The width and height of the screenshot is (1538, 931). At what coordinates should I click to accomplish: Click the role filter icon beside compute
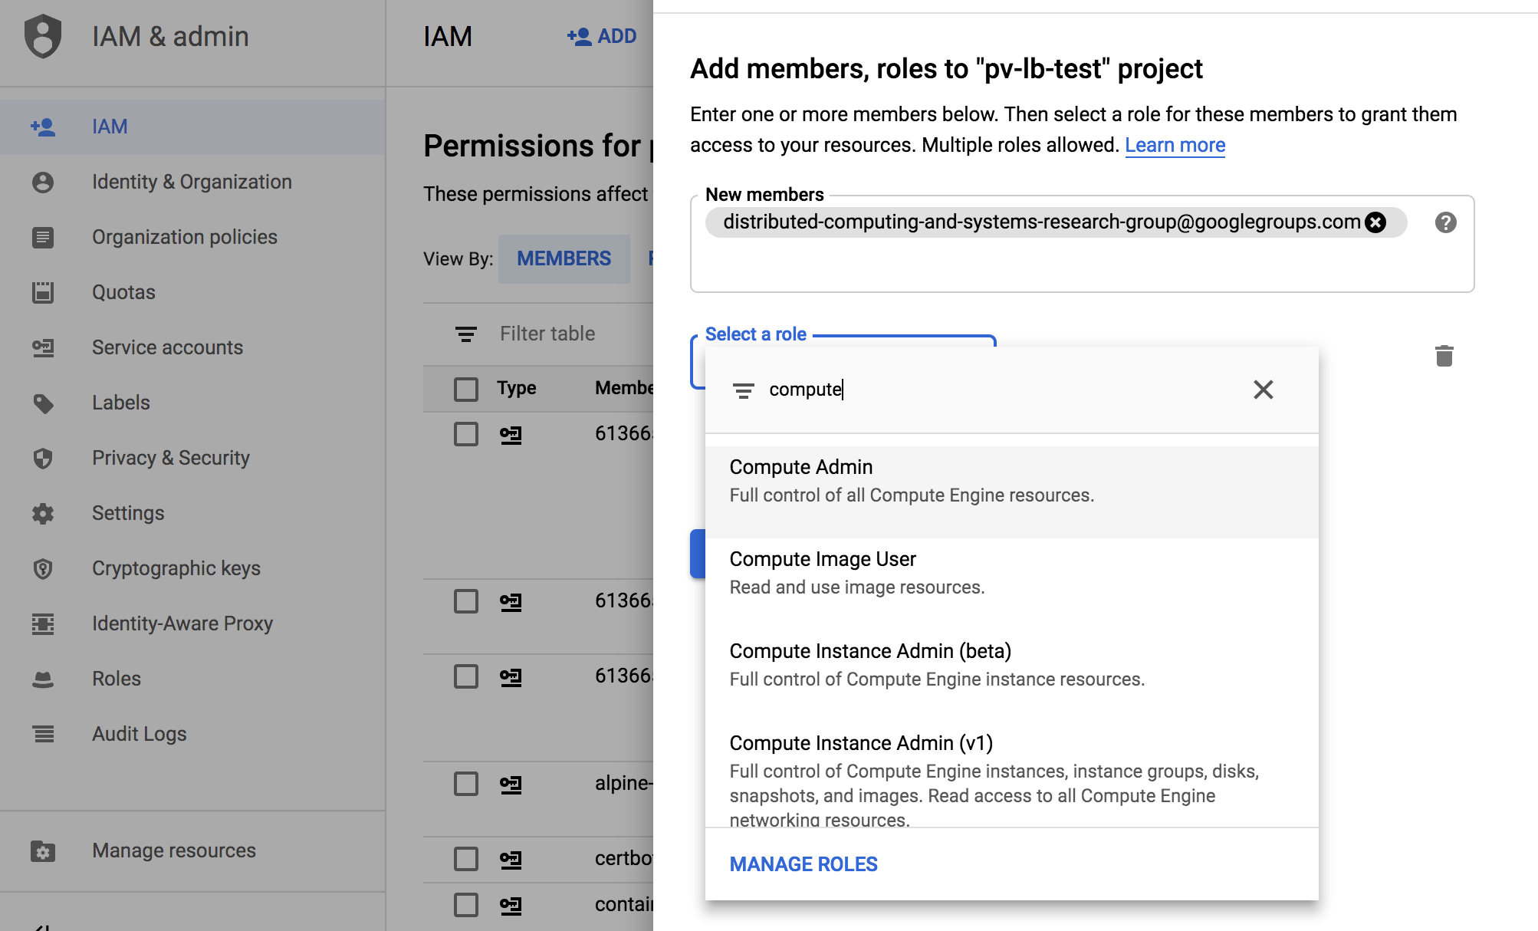pos(743,391)
